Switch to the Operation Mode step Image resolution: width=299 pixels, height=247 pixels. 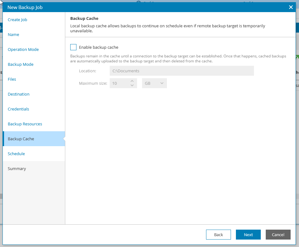23,49
